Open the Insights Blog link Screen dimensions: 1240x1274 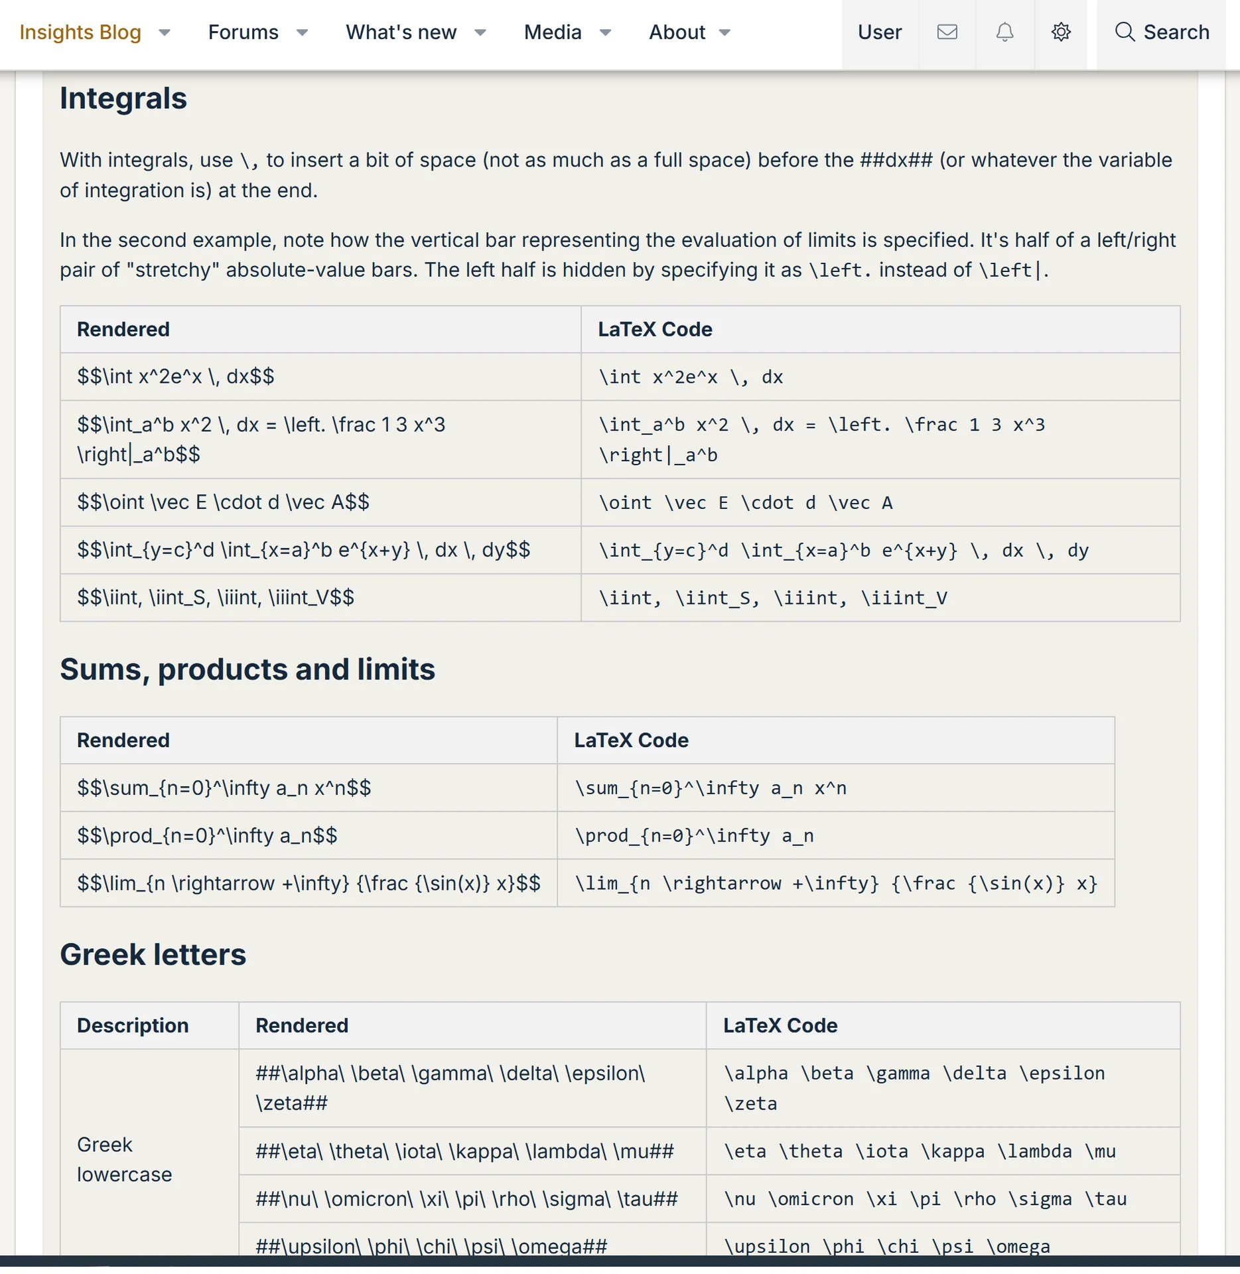(x=80, y=32)
